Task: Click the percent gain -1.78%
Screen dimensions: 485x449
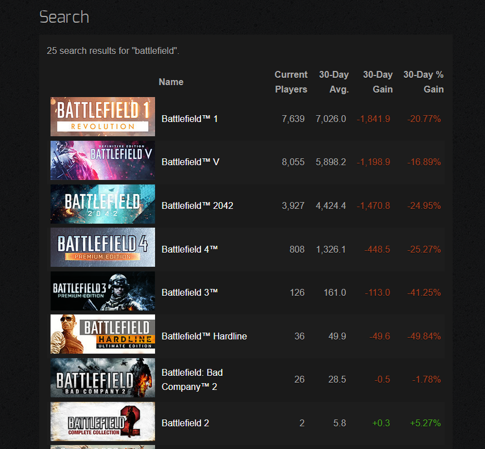Action: (427, 379)
